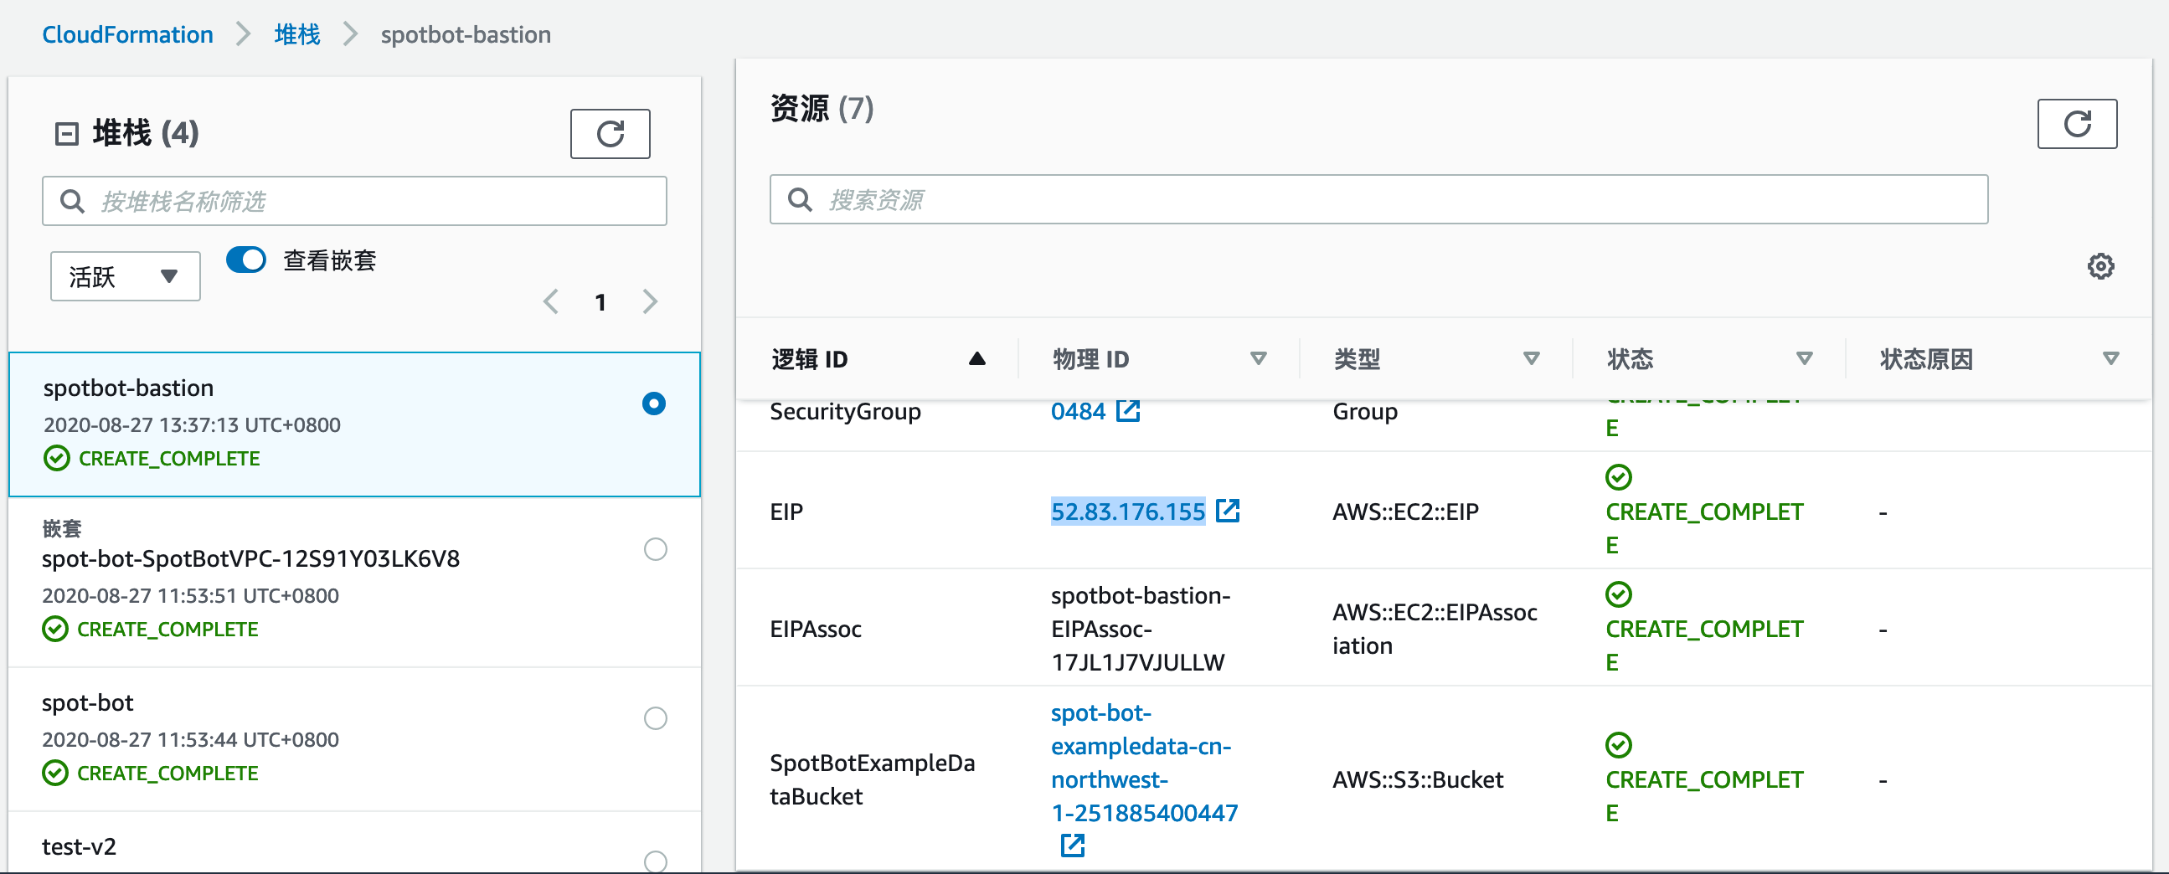The height and width of the screenshot is (874, 2169).
Task: Click page number 1 in stack pagination
Action: tap(600, 302)
